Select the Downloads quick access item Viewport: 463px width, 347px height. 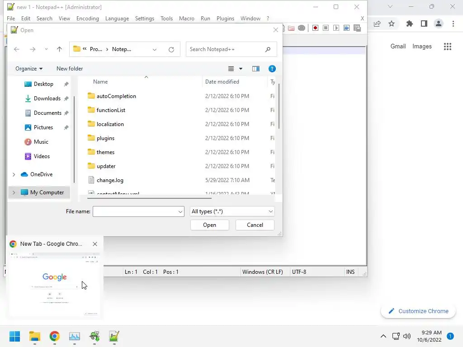click(x=47, y=98)
